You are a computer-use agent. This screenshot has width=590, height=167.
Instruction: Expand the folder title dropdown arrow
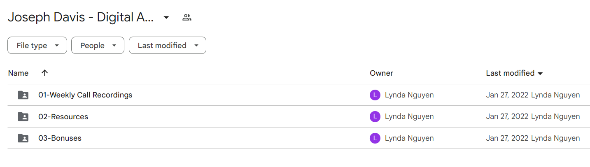coord(166,17)
